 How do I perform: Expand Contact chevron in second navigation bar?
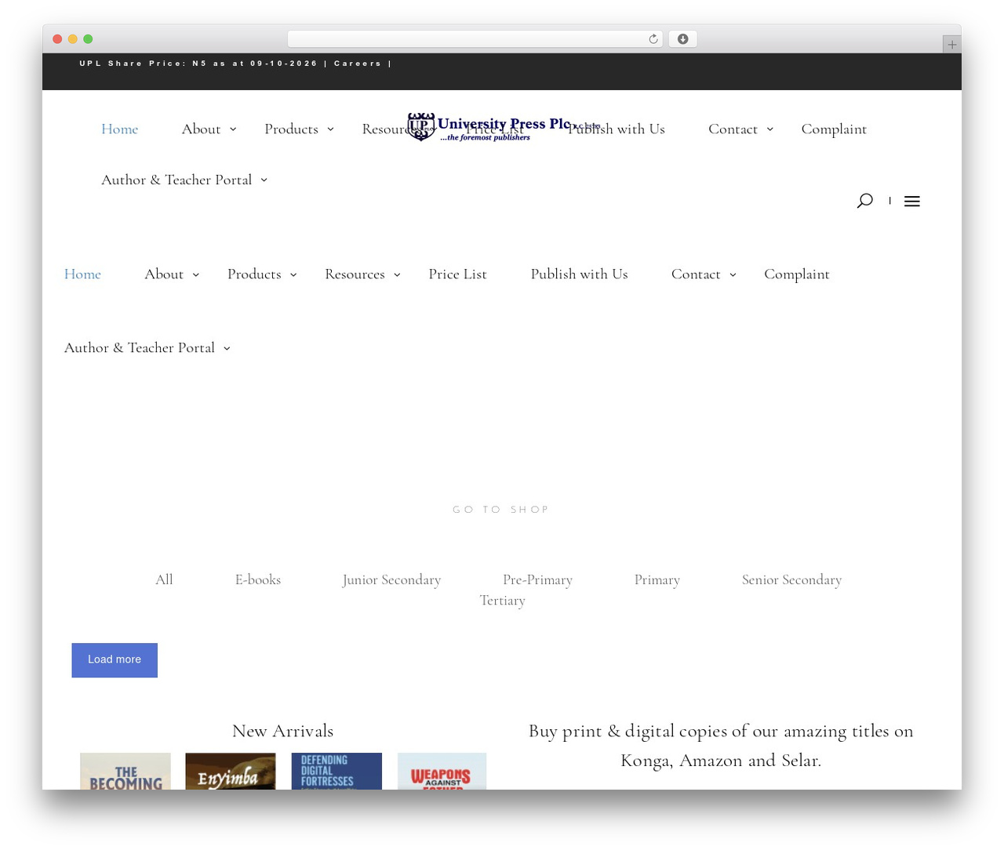point(733,274)
